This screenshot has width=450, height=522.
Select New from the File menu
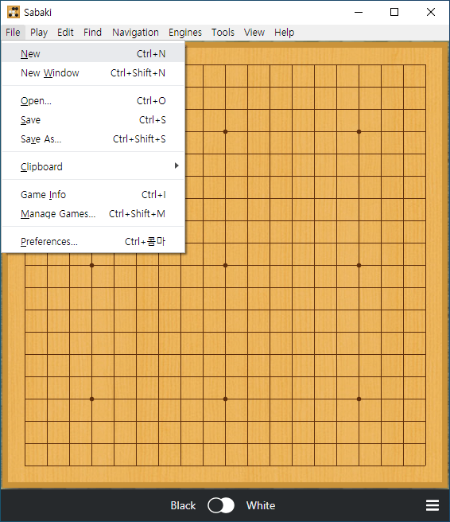pos(93,53)
